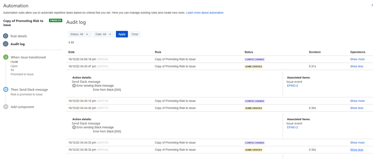Click error info icon in 04:44:42 entry details

click(x=74, y=127)
